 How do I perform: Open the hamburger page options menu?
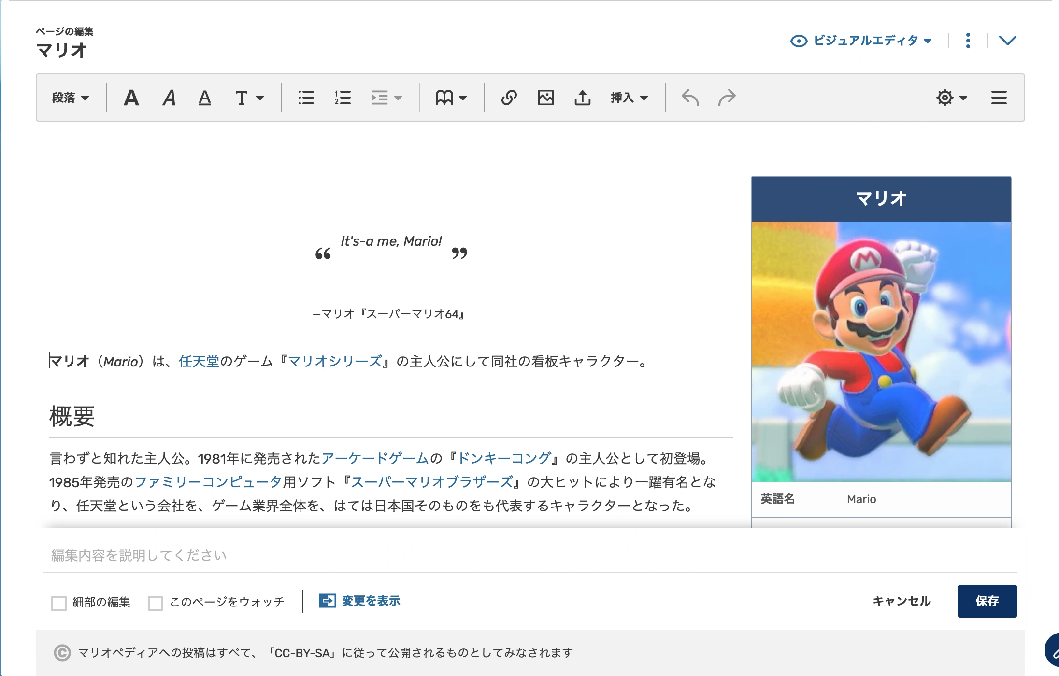[999, 98]
